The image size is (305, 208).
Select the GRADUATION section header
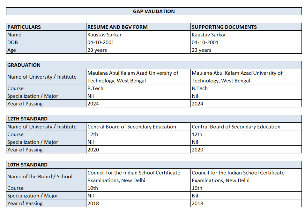tap(24, 65)
